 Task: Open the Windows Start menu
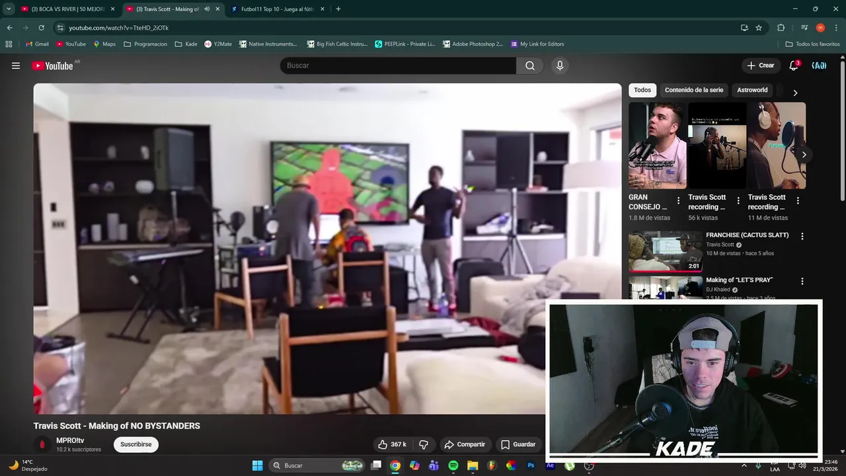point(258,465)
